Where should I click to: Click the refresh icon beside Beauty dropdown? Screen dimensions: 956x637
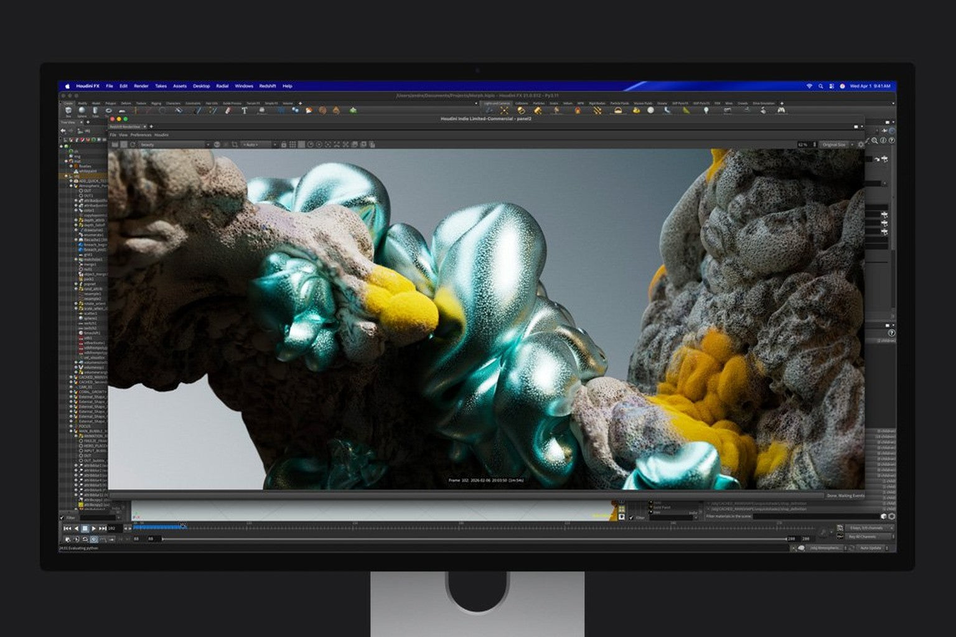pyautogui.click(x=132, y=144)
